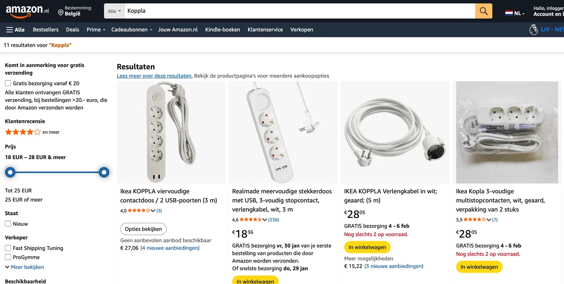This screenshot has height=284, width=564.
Task: Click the IKEA KOPPLA Verlengkabel product image
Action: [395, 132]
